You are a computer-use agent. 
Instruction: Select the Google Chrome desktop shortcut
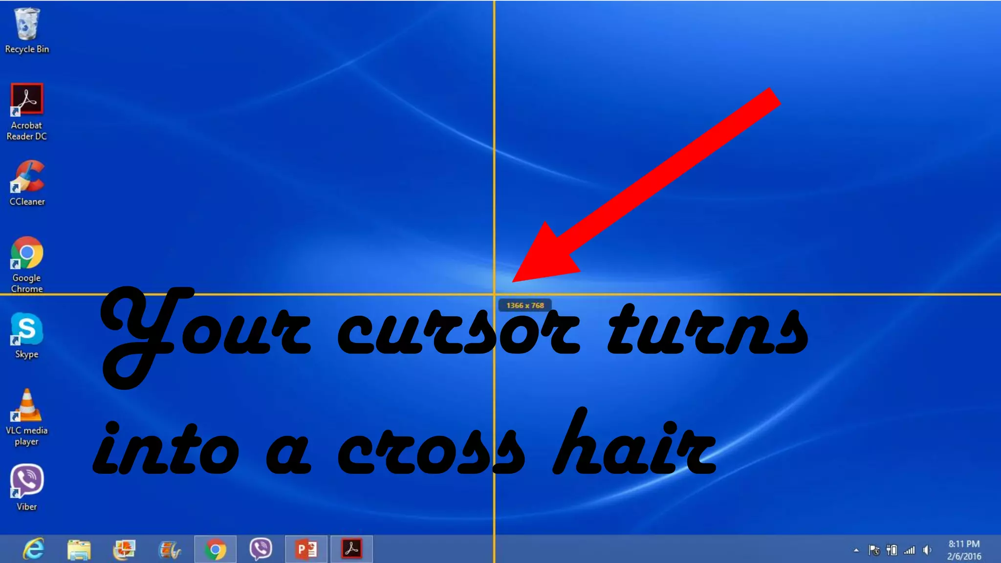27,265
